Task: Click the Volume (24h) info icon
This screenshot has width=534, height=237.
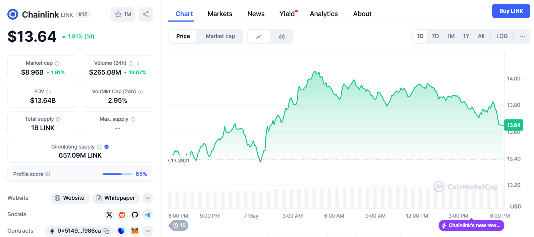Action: coord(131,63)
